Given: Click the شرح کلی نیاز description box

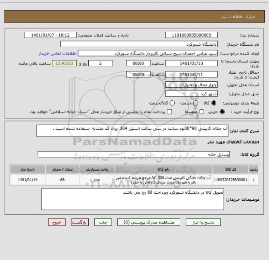Looking at the screenshot, I should (132, 131).
